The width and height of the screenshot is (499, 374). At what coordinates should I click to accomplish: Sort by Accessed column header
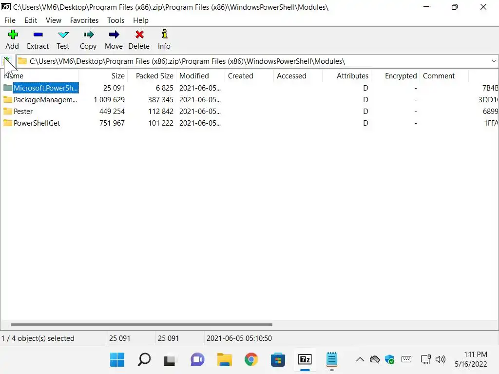point(298,75)
